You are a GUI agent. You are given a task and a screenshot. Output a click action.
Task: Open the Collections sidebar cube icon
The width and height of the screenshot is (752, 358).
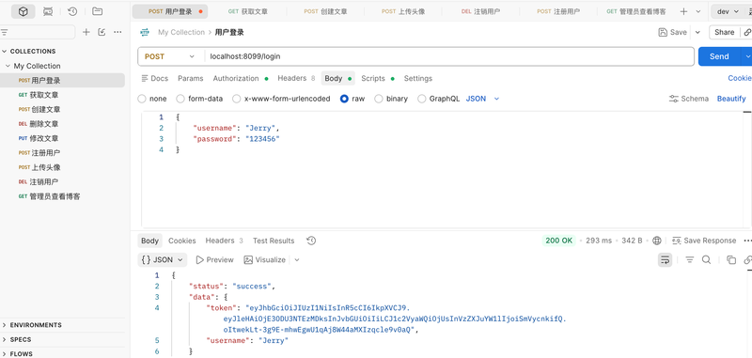(x=23, y=11)
